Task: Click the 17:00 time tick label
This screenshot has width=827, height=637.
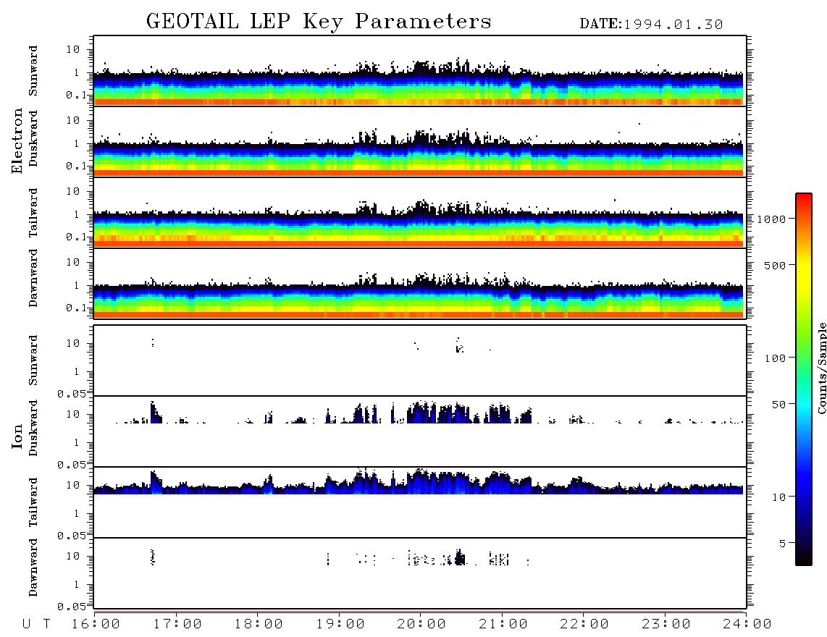Action: (x=177, y=625)
